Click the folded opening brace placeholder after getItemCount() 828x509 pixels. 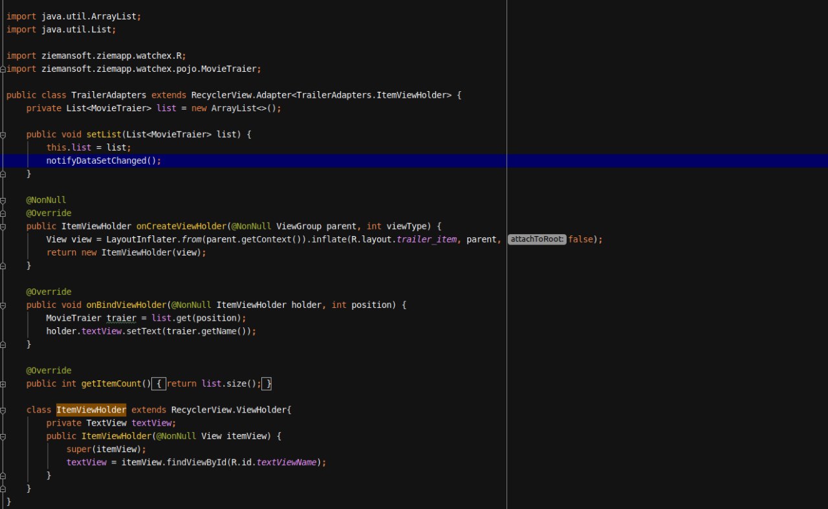click(158, 384)
